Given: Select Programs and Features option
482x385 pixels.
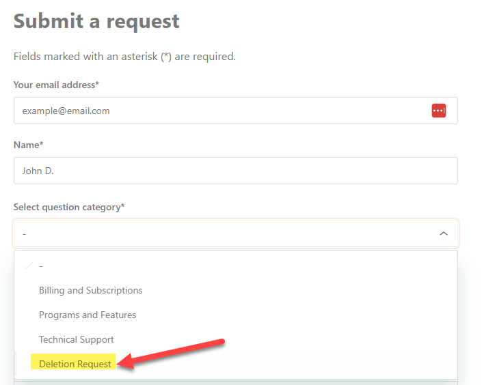Looking at the screenshot, I should pos(88,315).
